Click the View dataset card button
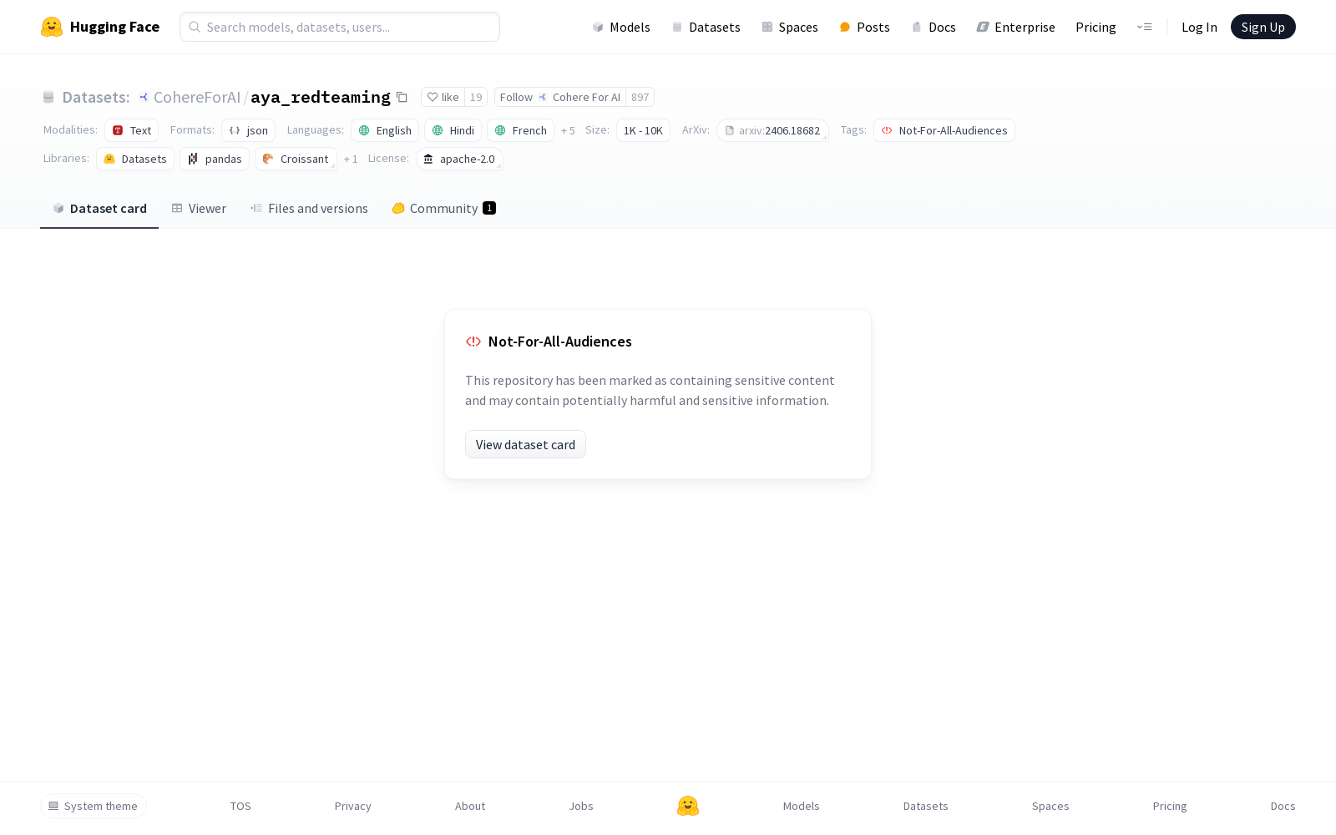This screenshot has height=835, width=1336. pos(525,444)
